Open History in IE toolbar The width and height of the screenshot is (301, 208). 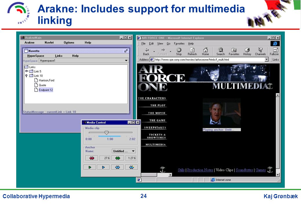pos(247,52)
